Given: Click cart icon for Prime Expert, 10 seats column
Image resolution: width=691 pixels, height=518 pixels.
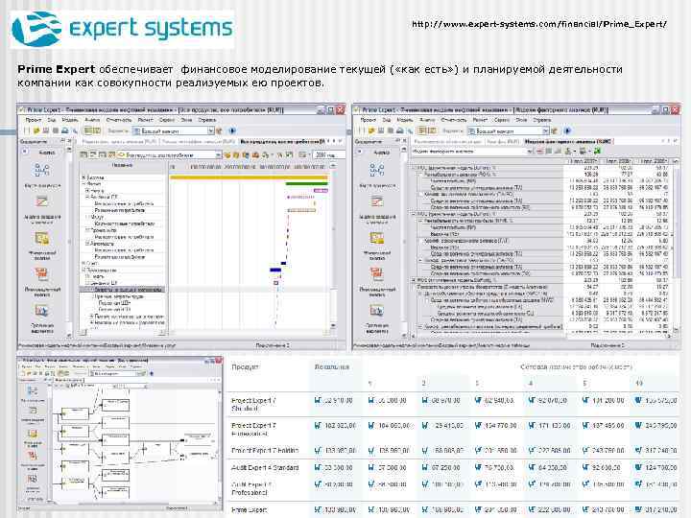Looking at the screenshot, I should point(637,510).
